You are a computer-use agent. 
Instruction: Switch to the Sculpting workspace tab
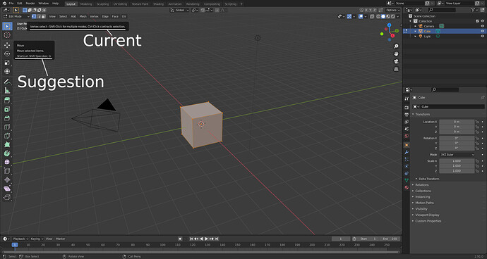102,4
